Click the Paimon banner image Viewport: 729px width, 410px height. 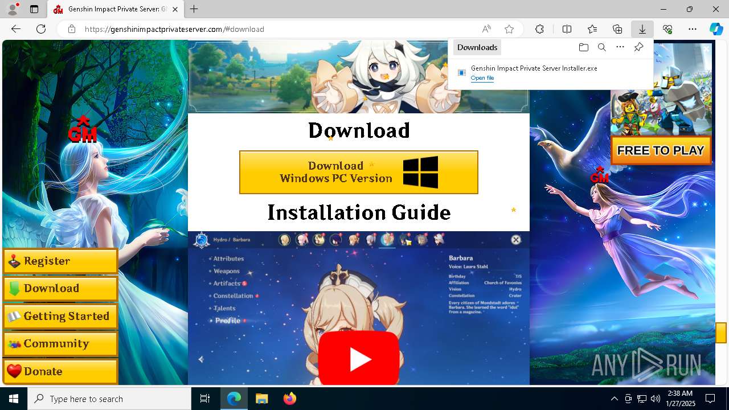pyautogui.click(x=359, y=77)
